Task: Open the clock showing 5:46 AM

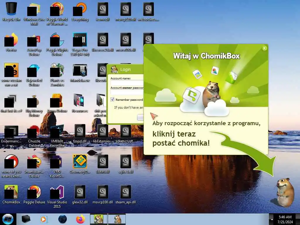Action: pyautogui.click(x=285, y=219)
